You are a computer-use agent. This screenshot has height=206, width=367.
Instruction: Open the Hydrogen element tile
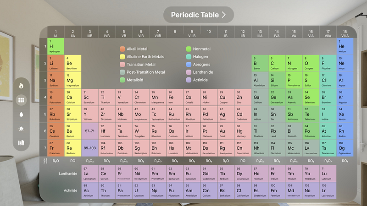(56, 46)
